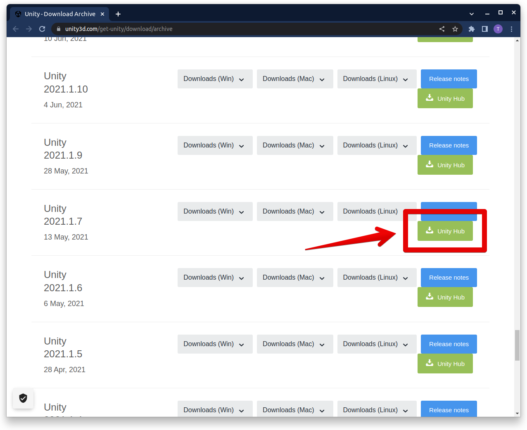Click the scrollbar up arrow
Viewport: 527px width, 430px height.
tap(517, 40)
